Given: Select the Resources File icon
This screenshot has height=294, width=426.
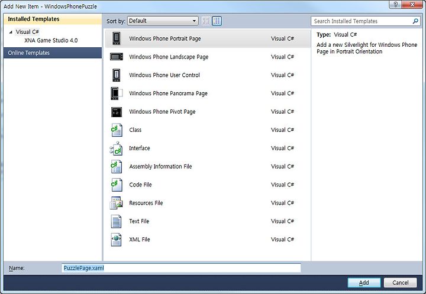Looking at the screenshot, I should point(117,203).
